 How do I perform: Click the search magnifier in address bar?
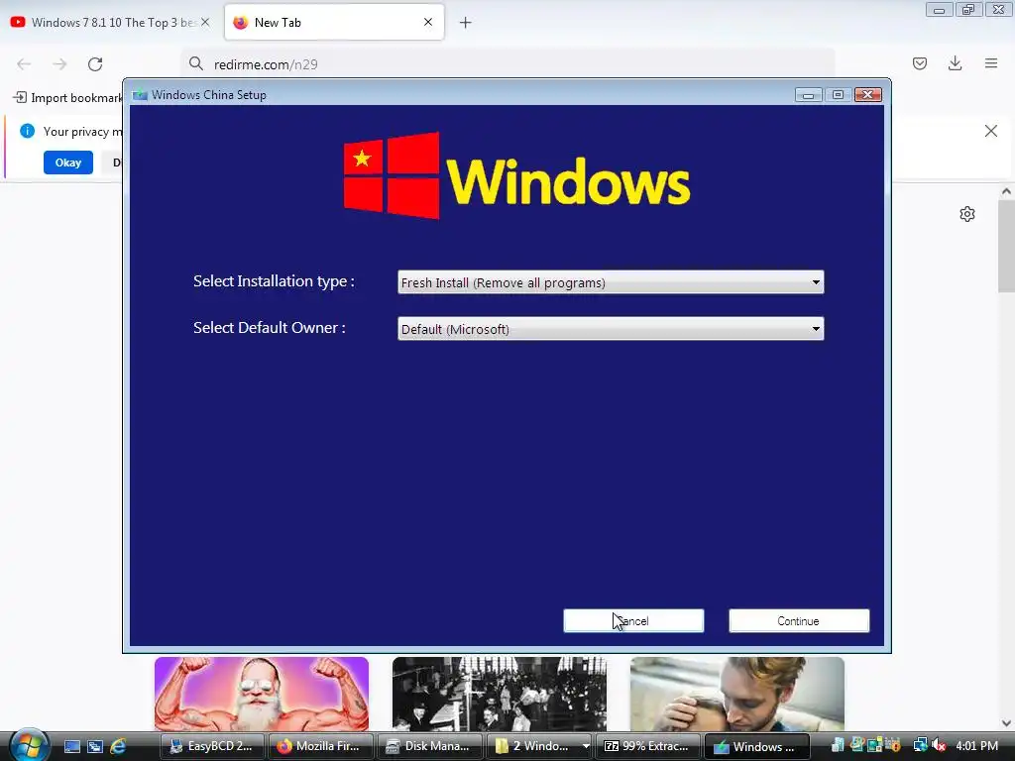pyautogui.click(x=195, y=63)
